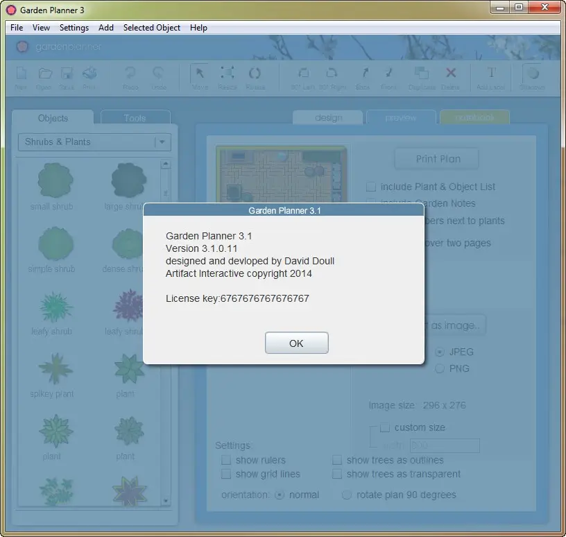The width and height of the screenshot is (566, 537).
Task: Pick the dense shrub object
Action: click(127, 244)
